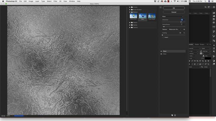Open the File menu
This screenshot has height=121, width=216.
click(20, 1)
